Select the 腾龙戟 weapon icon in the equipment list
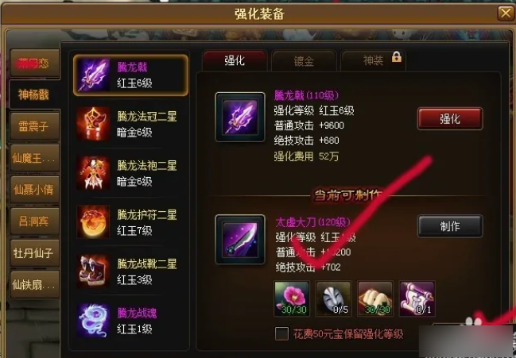 pos(94,75)
